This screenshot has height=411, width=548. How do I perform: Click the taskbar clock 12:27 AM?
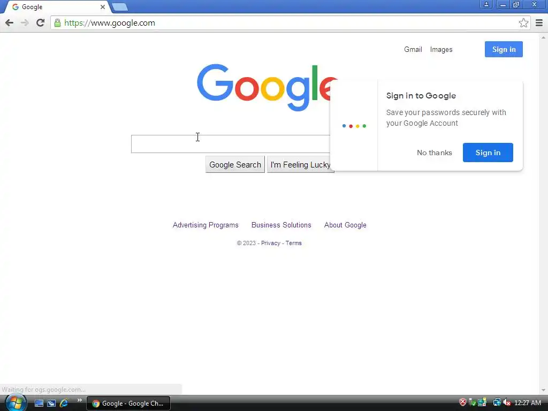point(527,403)
